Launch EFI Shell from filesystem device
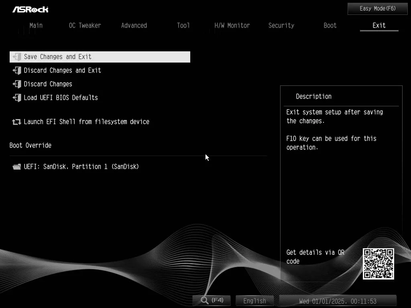 87,122
